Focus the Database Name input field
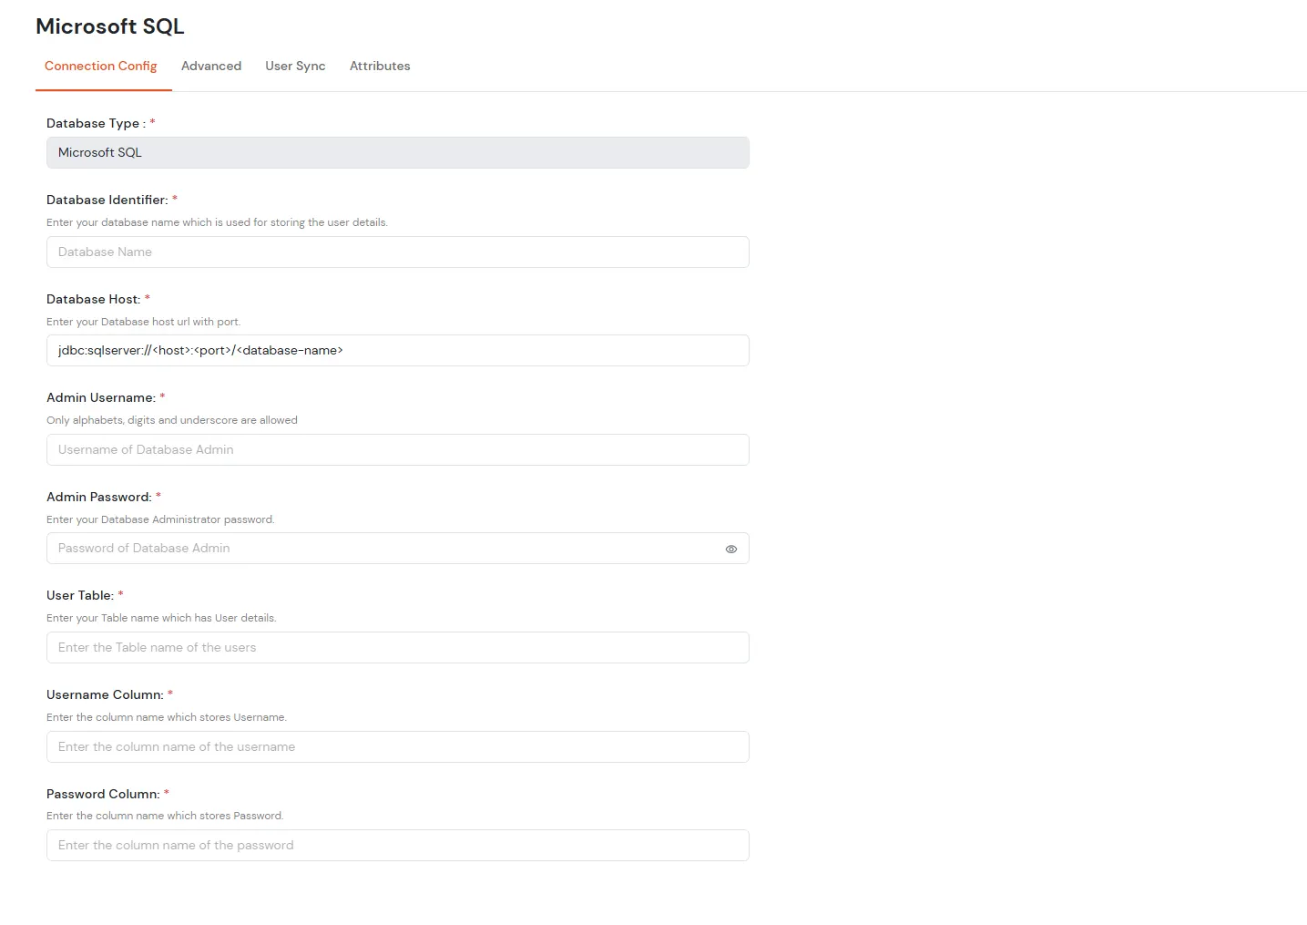This screenshot has width=1307, height=925. 398,252
